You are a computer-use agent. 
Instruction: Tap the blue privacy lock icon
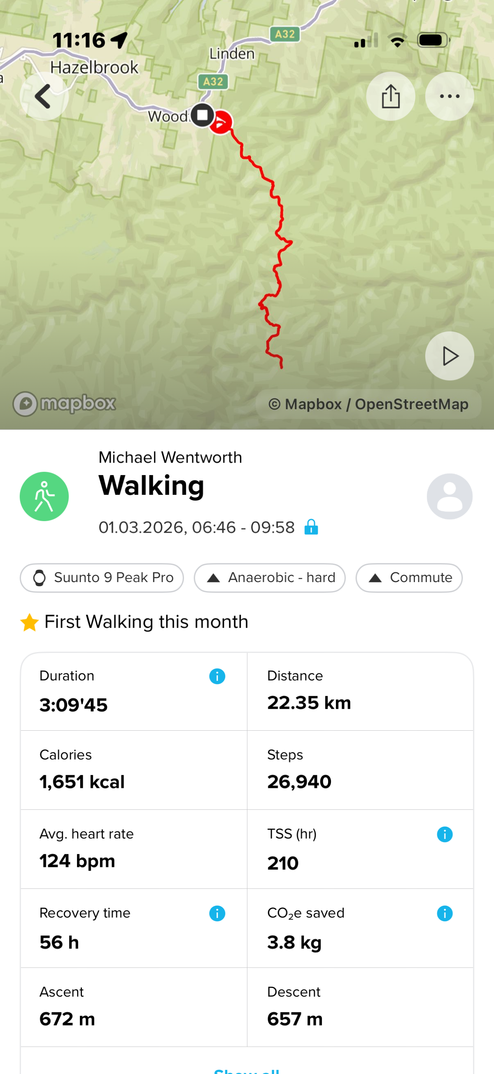pyautogui.click(x=311, y=527)
